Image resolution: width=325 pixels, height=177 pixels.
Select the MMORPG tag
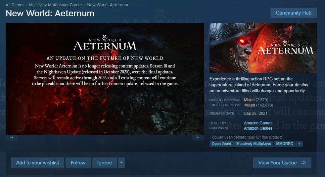pyautogui.click(x=285, y=144)
